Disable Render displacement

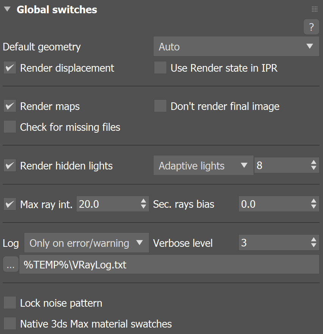tap(9, 68)
